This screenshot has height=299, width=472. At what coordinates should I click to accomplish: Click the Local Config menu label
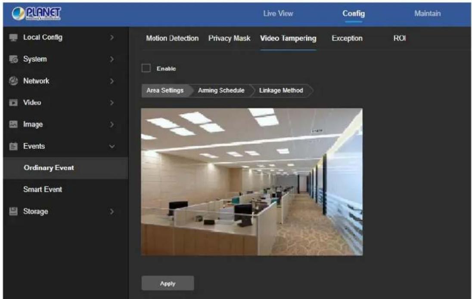43,37
